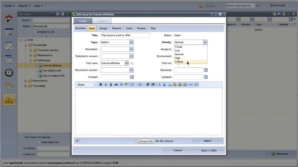Open the text color picker in the editor
Screen dimensions: 298x167
pyautogui.click(x=121, y=84)
